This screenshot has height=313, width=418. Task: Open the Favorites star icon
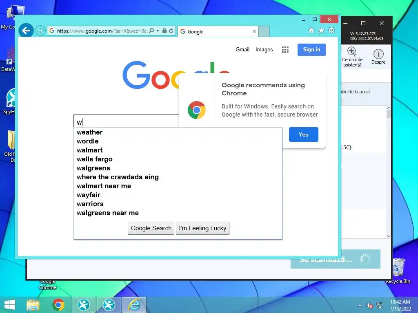coord(322,30)
